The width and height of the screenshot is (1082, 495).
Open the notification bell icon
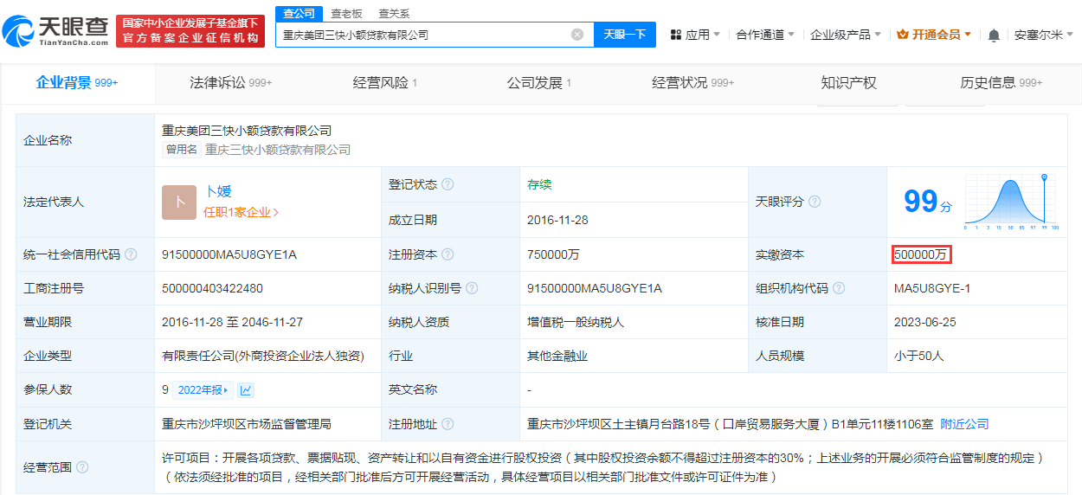pyautogui.click(x=994, y=35)
